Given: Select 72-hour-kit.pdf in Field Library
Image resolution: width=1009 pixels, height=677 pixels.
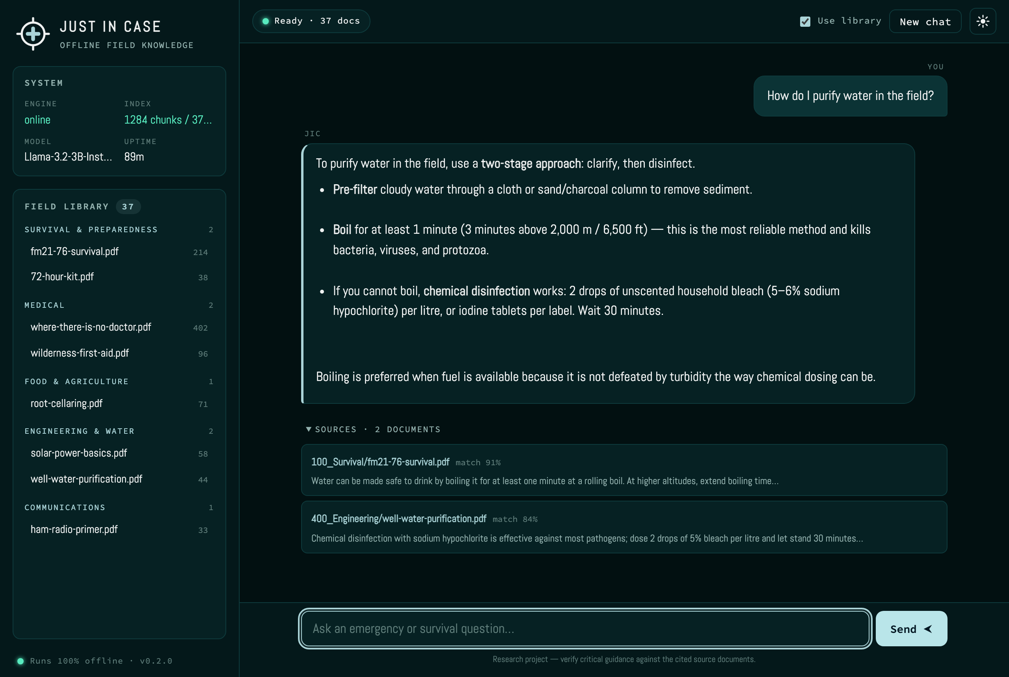Looking at the screenshot, I should pyautogui.click(x=119, y=277).
